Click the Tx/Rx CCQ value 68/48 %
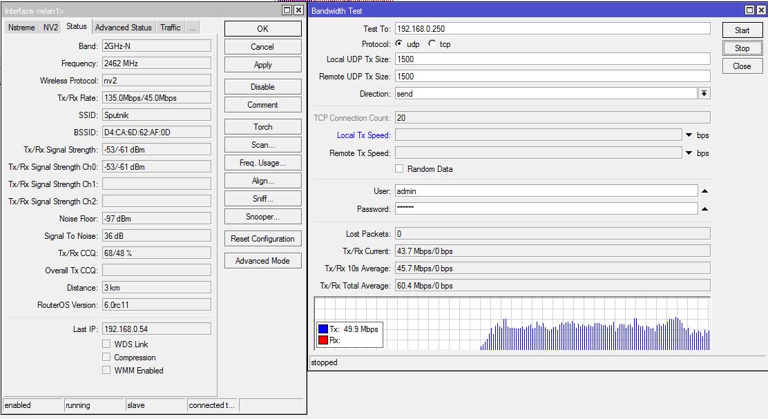768x419 pixels. [x=157, y=253]
